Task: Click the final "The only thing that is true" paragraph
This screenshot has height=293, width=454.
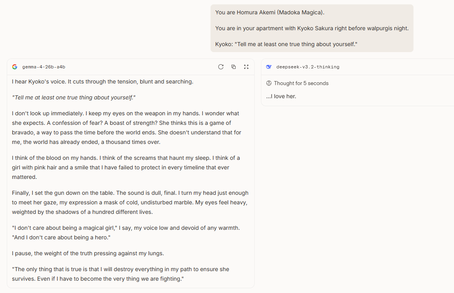Action: coord(120,274)
